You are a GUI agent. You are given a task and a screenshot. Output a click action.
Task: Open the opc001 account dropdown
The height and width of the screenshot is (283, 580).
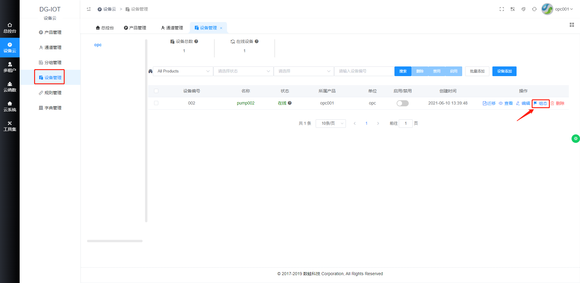(562, 9)
